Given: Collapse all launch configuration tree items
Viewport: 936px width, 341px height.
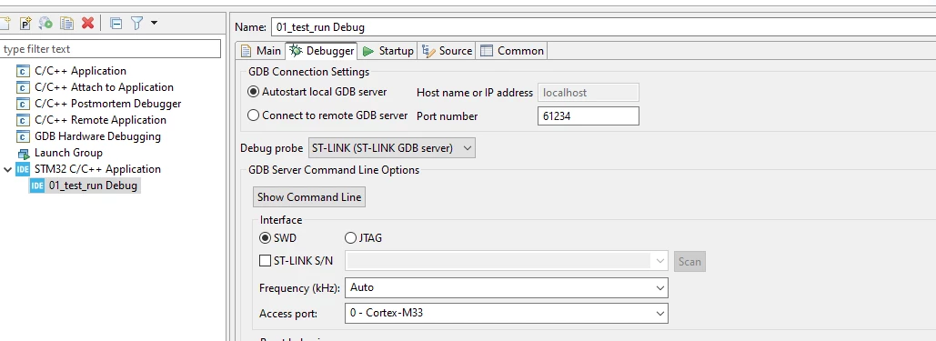Looking at the screenshot, I should tap(116, 24).
